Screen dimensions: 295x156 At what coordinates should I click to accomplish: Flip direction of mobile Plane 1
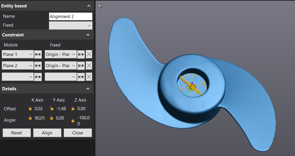pyautogui.click(x=38, y=54)
